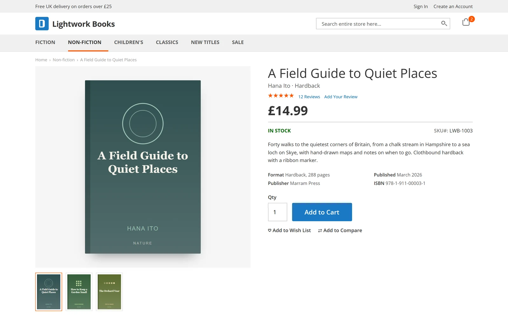
Task: Click Format Hardback, 288 pages text
Action: 299,175
